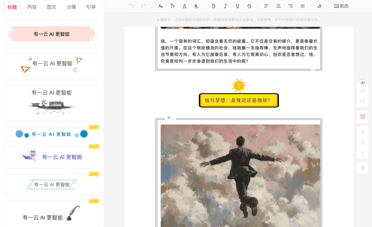The width and height of the screenshot is (372, 227).
Task: Select the ink boat title template
Action: pyautogui.click(x=51, y=103)
